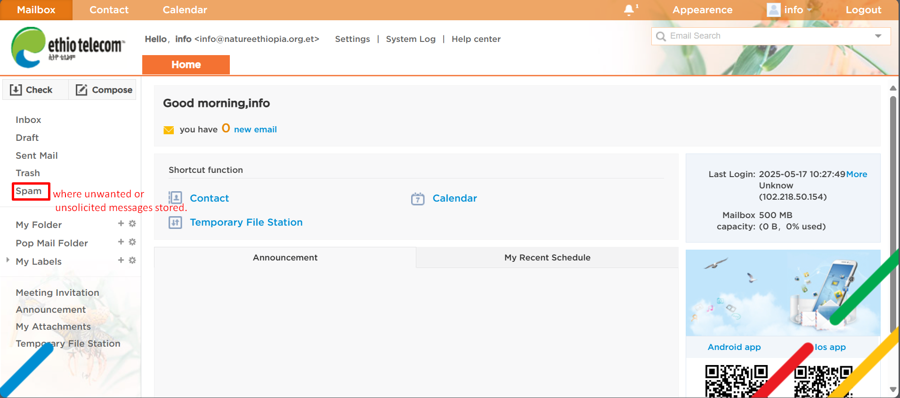The height and width of the screenshot is (398, 900).
Task: Click the Contact shortcut icon
Action: [x=176, y=198]
